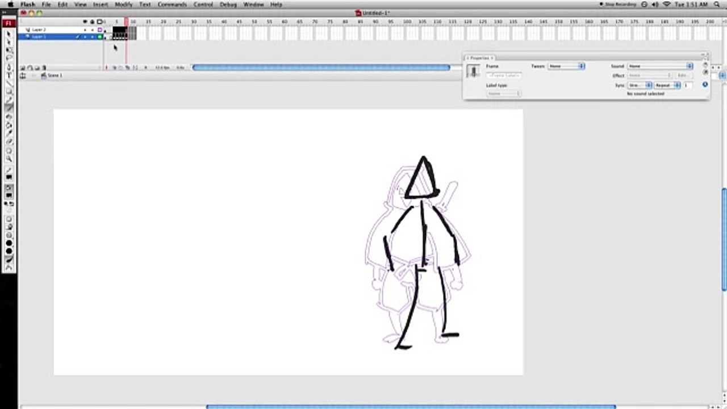Toggle Layer 1 green outline square

coord(99,36)
